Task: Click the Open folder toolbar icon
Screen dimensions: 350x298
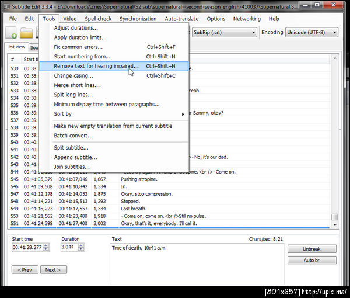Action: tap(26, 33)
